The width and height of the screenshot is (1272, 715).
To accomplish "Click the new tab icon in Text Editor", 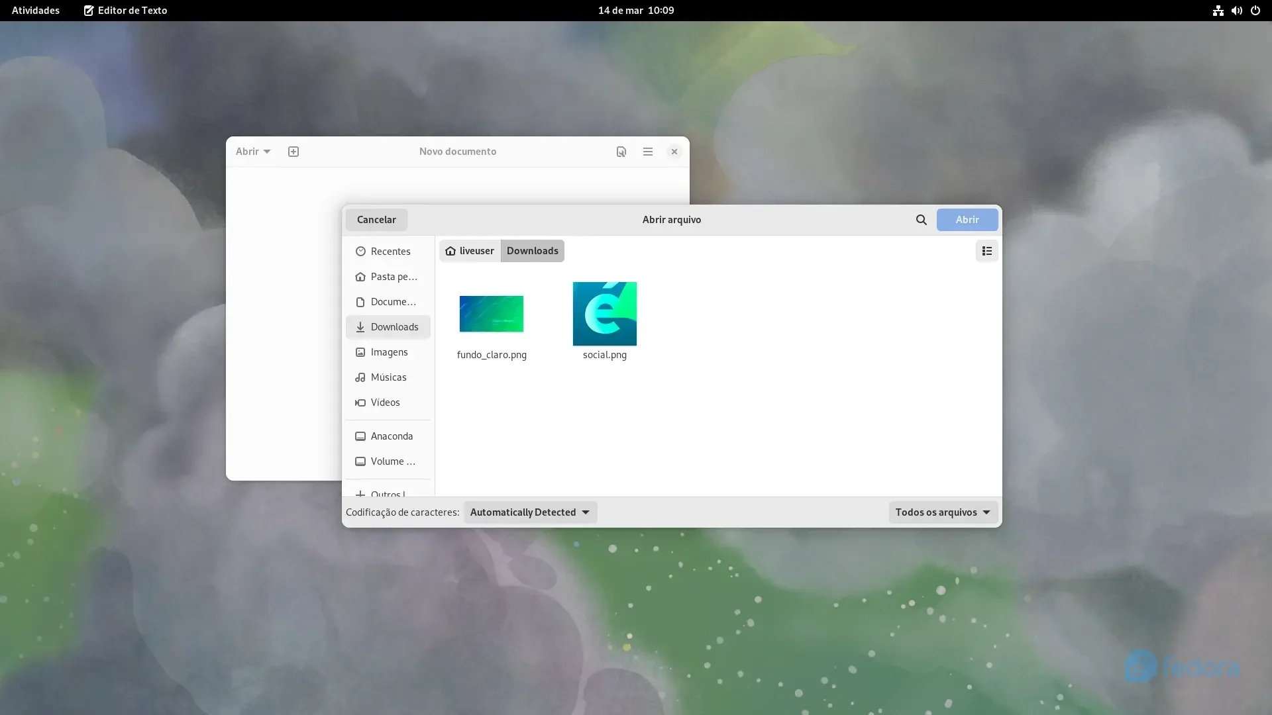I will tap(293, 152).
